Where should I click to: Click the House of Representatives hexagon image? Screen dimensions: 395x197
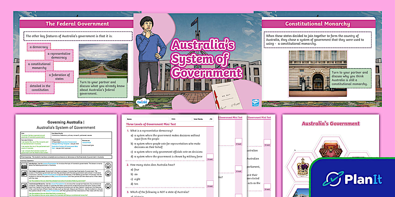pos(331,148)
